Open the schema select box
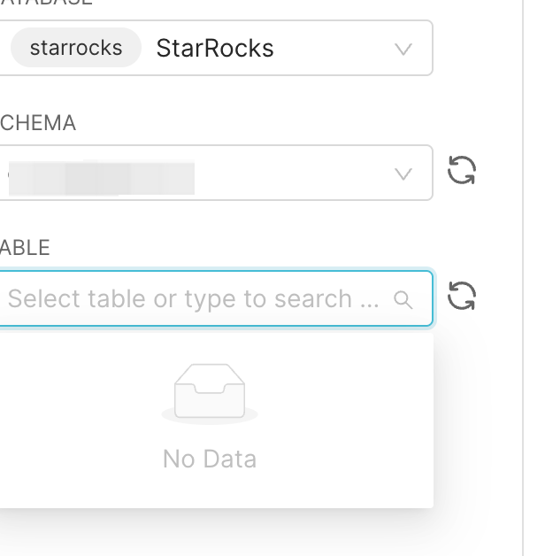This screenshot has height=556, width=545. pos(216,173)
